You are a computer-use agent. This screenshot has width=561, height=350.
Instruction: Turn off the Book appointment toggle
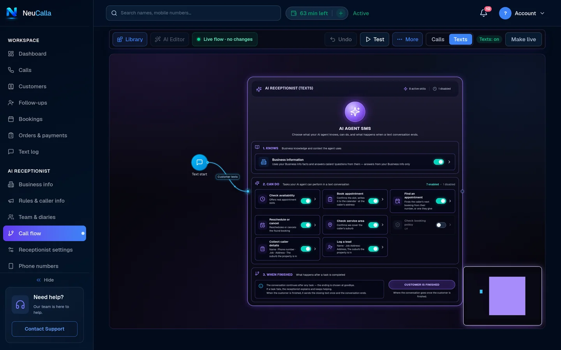(x=374, y=201)
